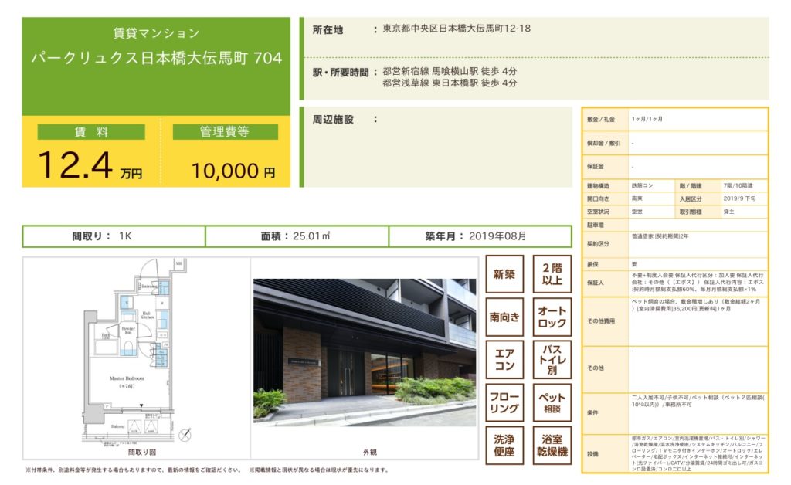Click the 築年月 2019年08月 cell
This screenshot has width=791, height=485.
(x=480, y=236)
